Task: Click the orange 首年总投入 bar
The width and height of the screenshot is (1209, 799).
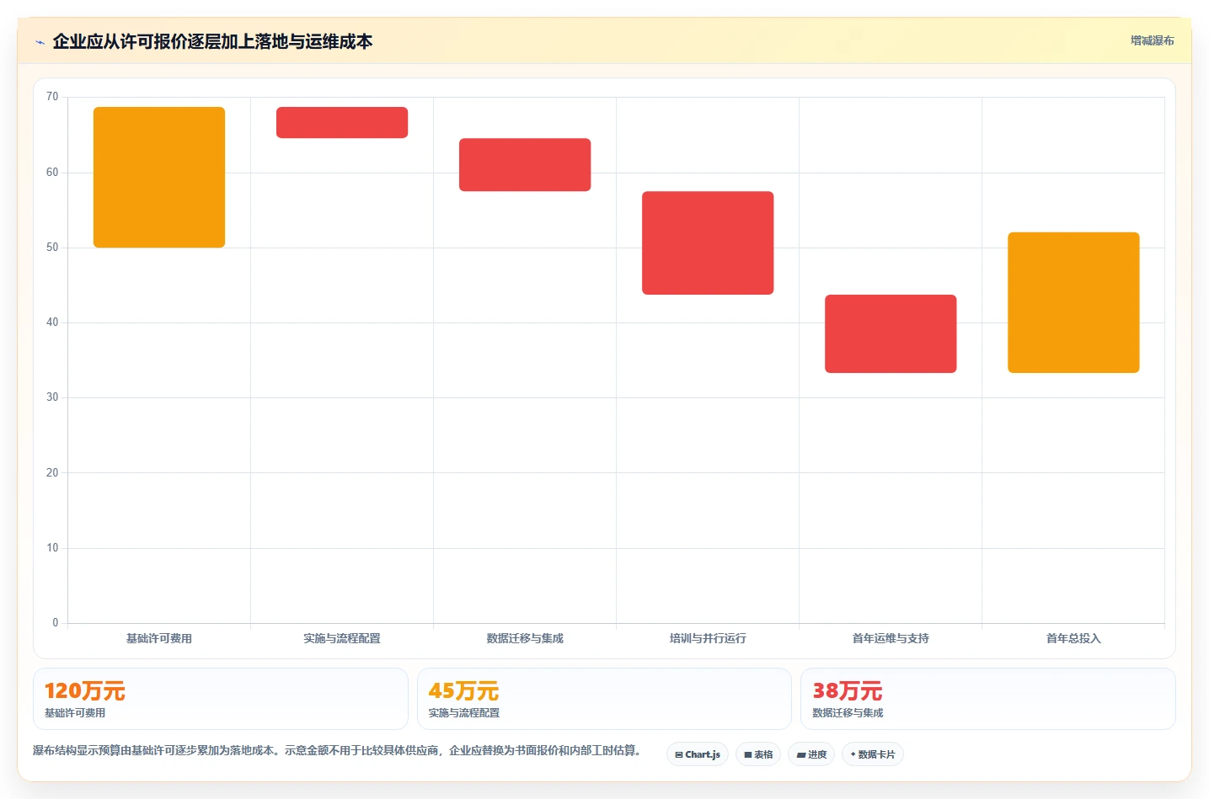Action: point(1073,302)
